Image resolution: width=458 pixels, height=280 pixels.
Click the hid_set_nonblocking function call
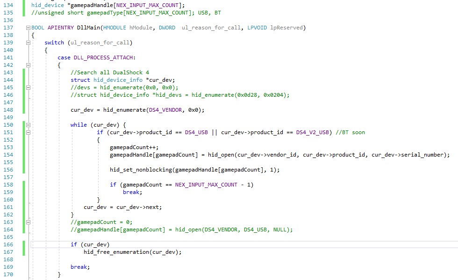click(x=141, y=170)
